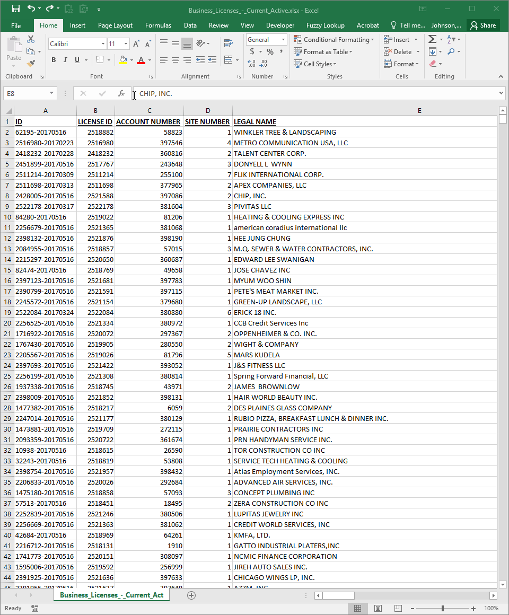This screenshot has height=615, width=509.
Task: Apply Percent Style
Action: [270, 51]
